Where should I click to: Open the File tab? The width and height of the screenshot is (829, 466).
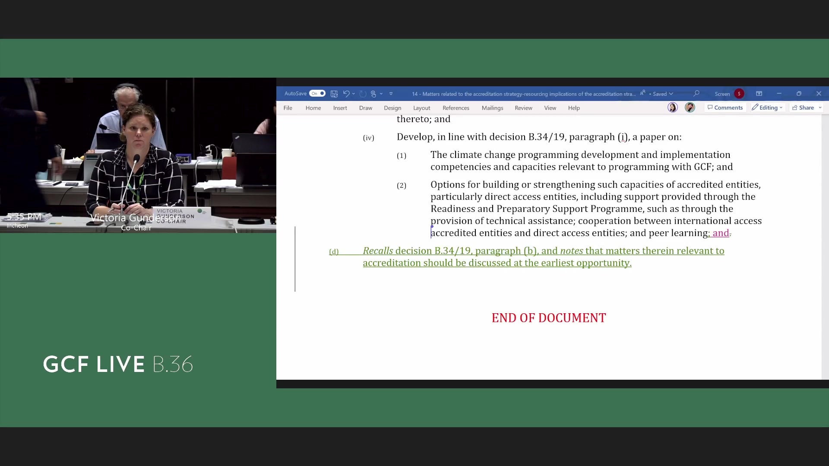pos(288,108)
